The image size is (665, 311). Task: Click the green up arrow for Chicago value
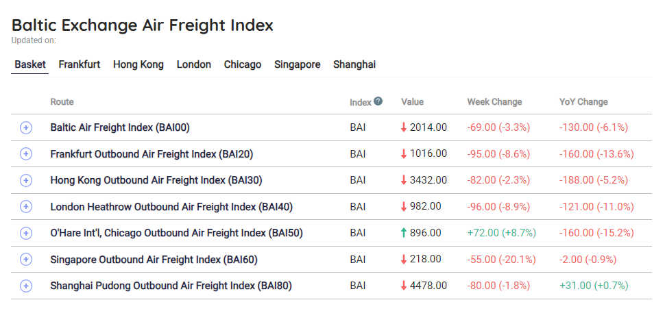click(x=404, y=233)
